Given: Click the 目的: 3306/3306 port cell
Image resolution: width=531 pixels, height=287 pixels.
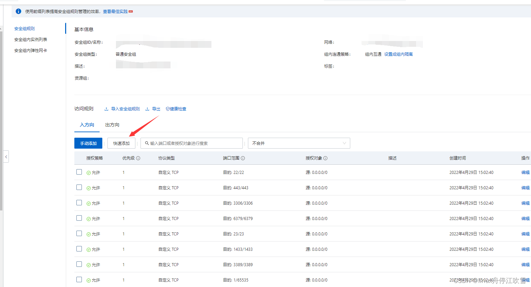Looking at the screenshot, I should [x=238, y=203].
